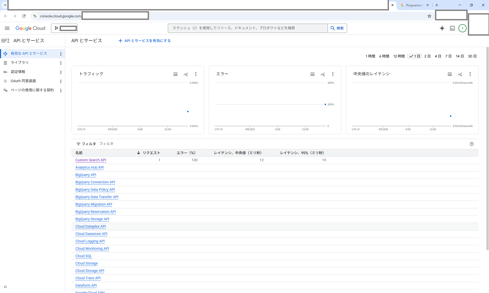Open the BigQuery Connection API link
Image resolution: width=489 pixels, height=293 pixels.
95,182
